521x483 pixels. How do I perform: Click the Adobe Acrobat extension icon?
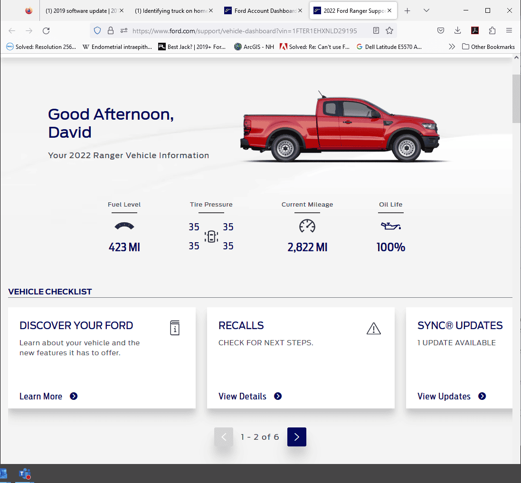pos(475,31)
